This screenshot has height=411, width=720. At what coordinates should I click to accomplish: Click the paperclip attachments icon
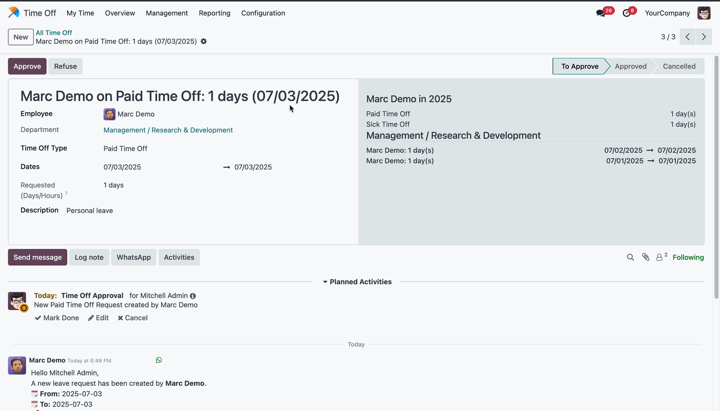[x=645, y=257]
